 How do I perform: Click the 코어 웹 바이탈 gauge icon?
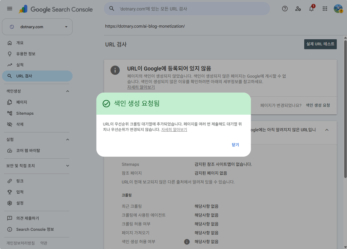[9, 151]
